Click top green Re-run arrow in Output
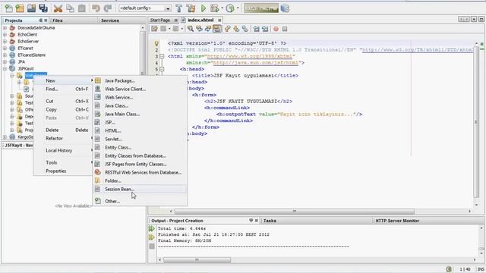Screen dimensions: 486x273 152,228
